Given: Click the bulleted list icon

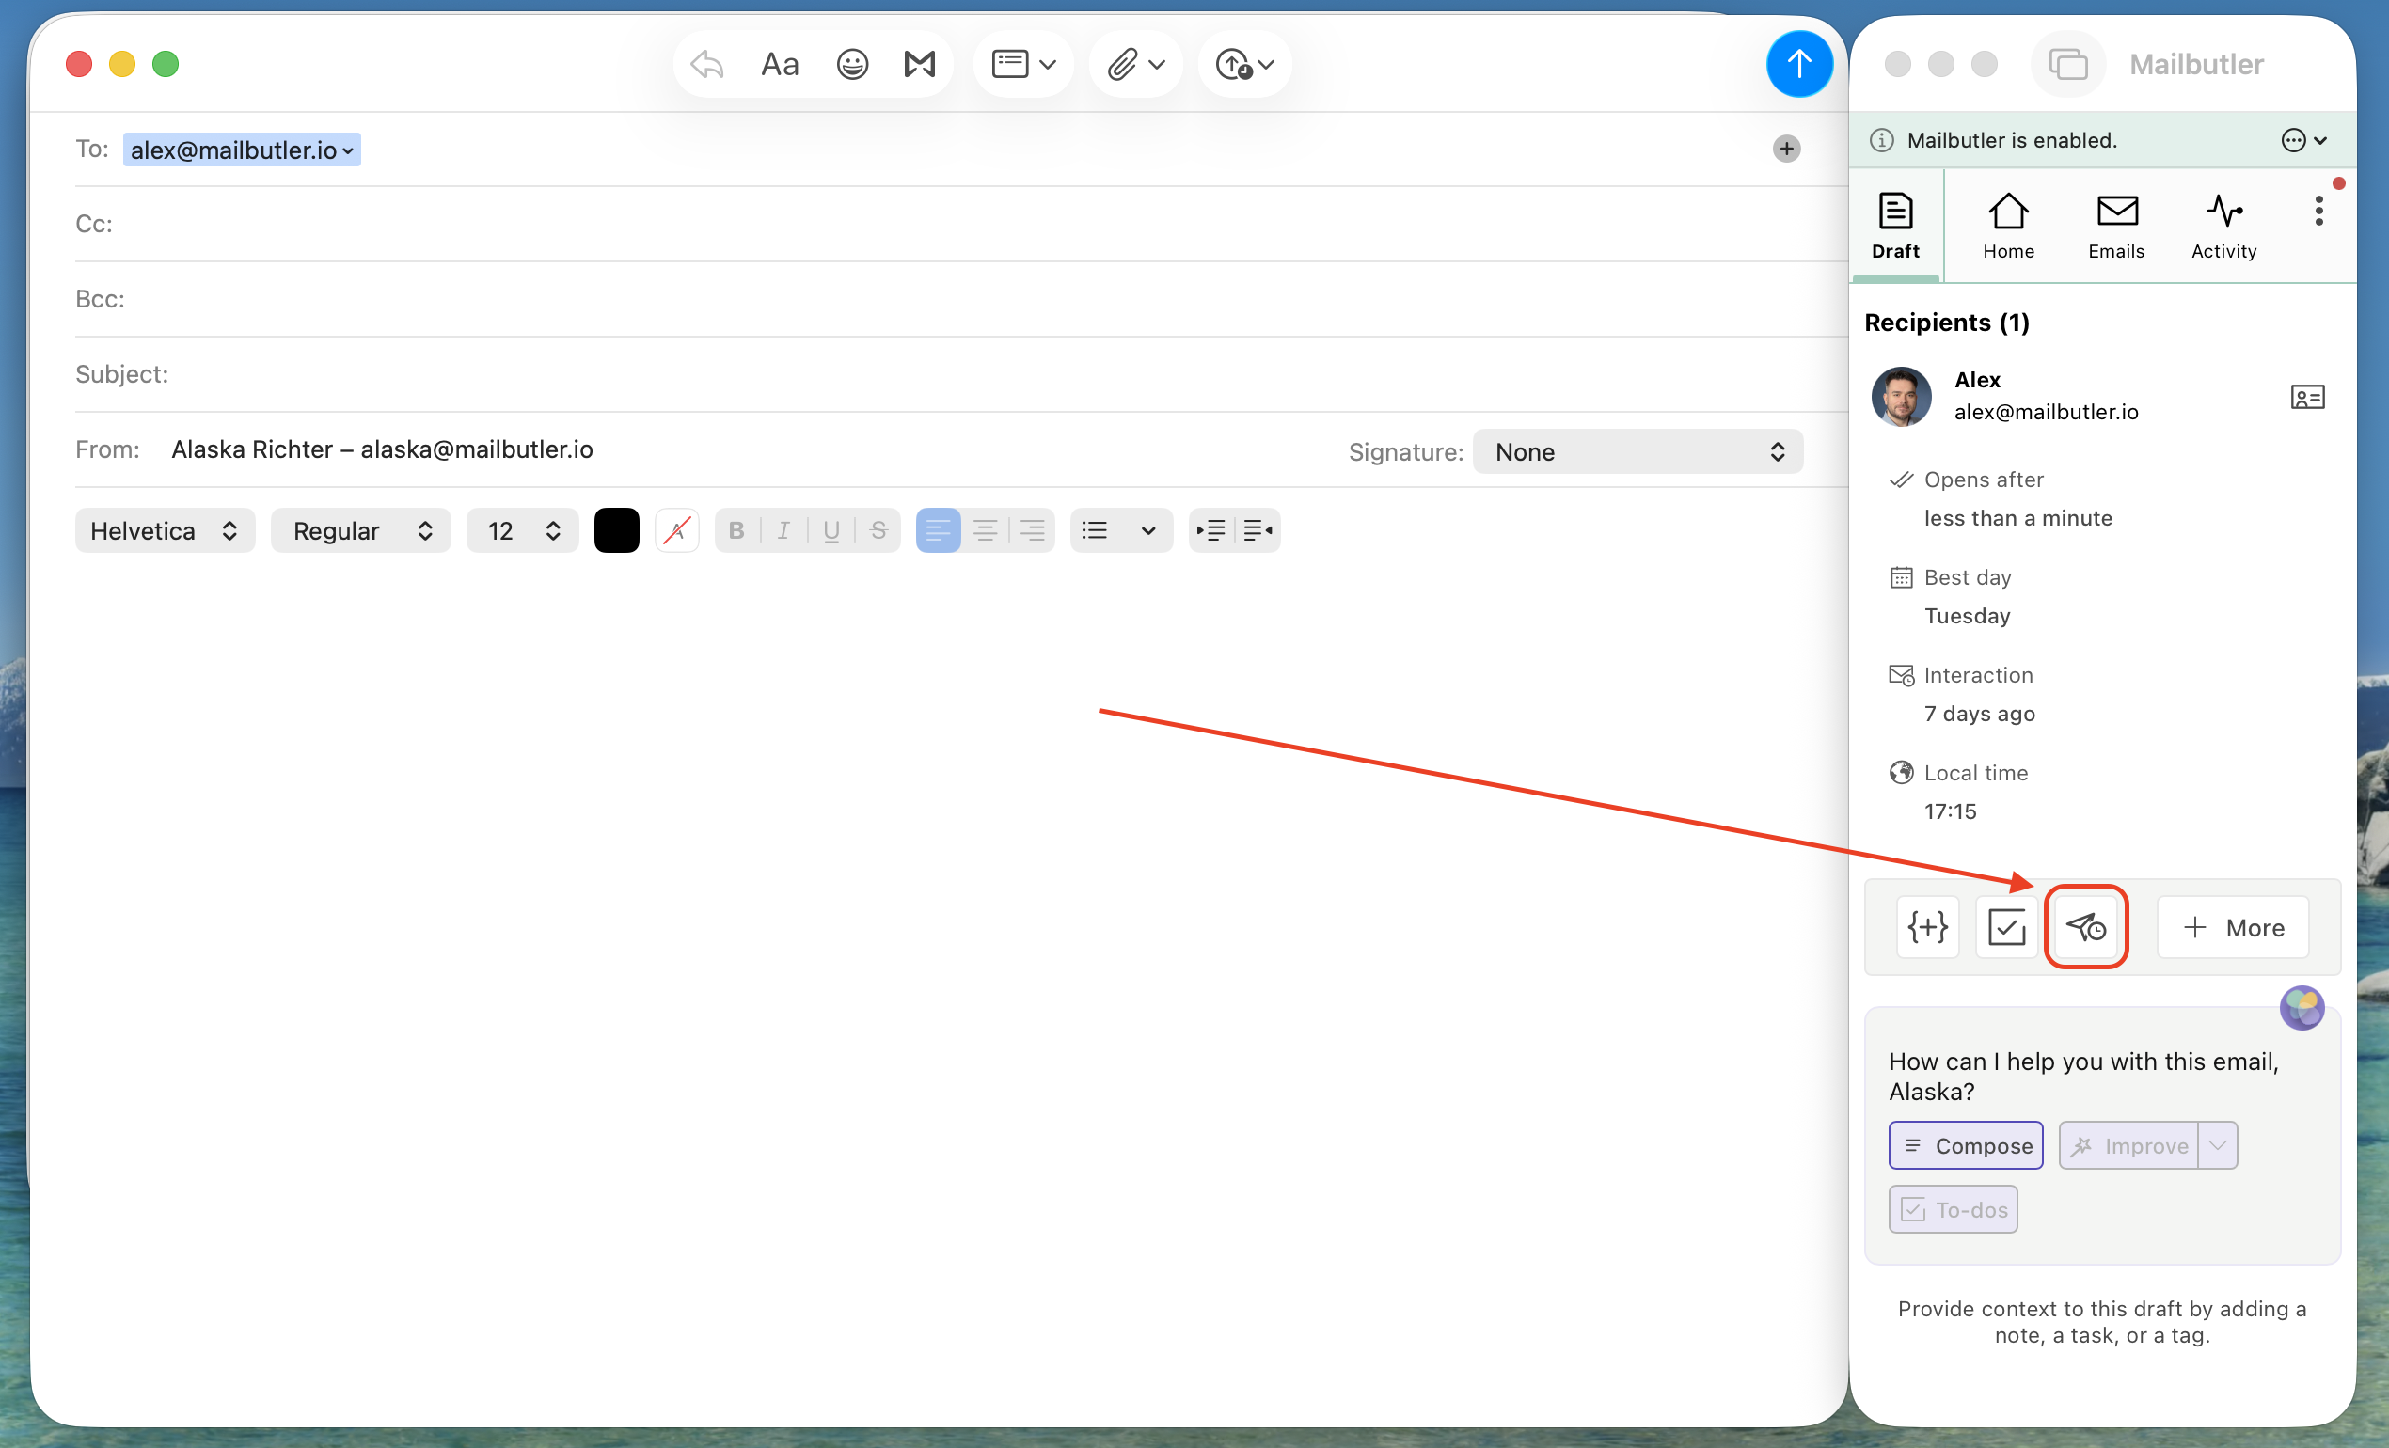Looking at the screenshot, I should 1095,530.
